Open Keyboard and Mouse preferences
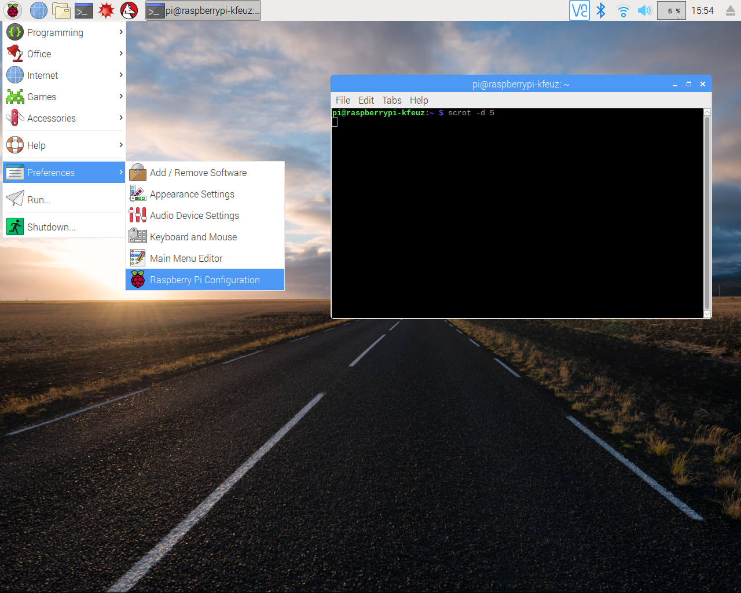This screenshot has height=593, width=741. tap(205, 237)
